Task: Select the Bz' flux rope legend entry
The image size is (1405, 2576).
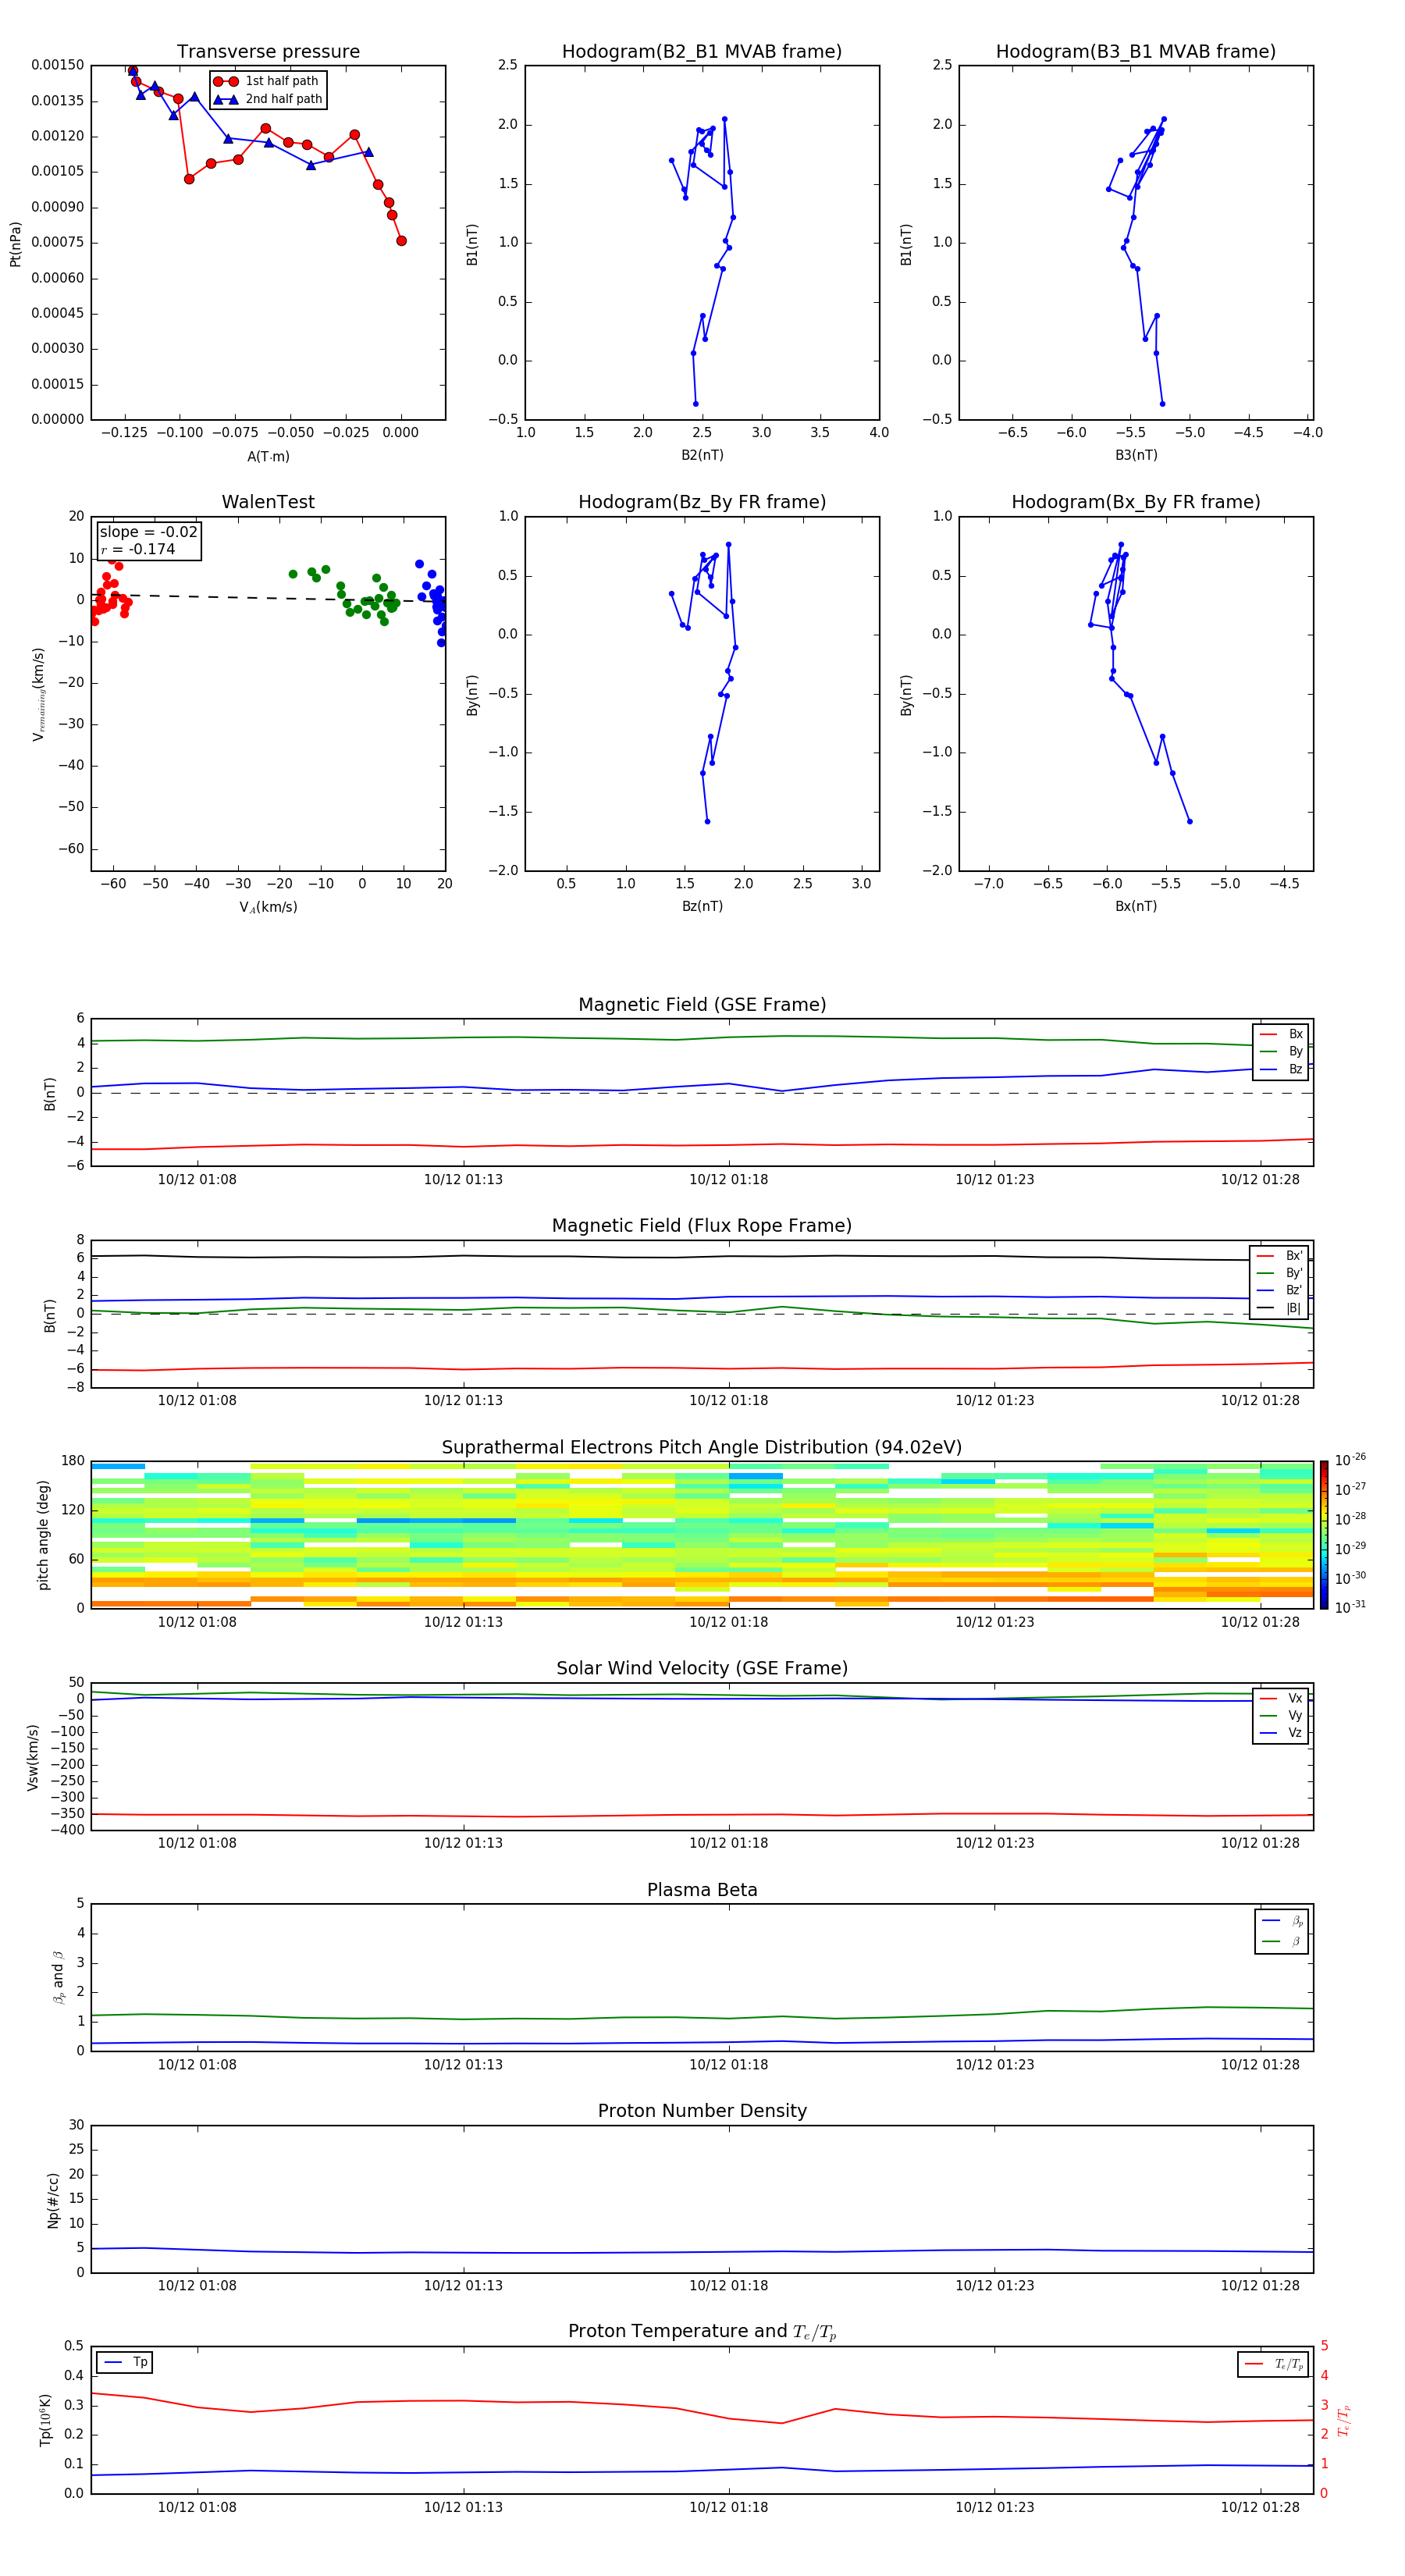Action: point(1280,1290)
